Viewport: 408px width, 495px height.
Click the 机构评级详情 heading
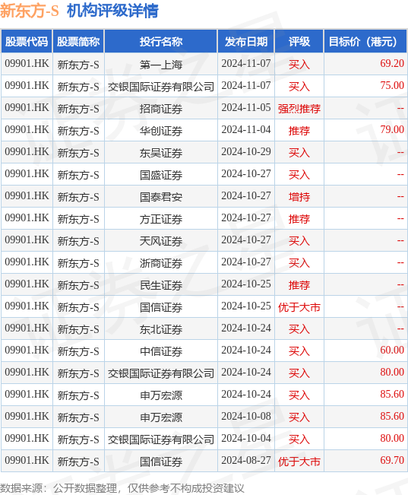click(112, 11)
